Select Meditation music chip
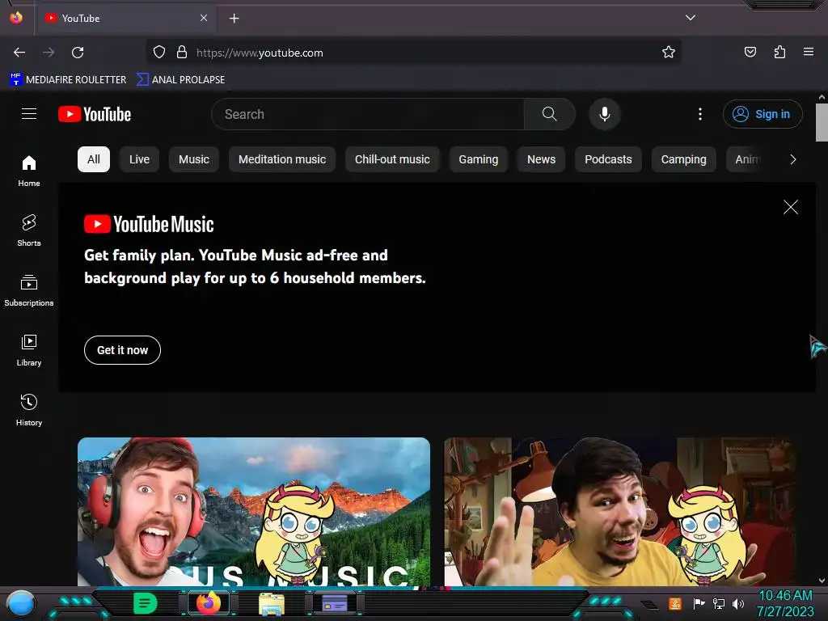 [282, 159]
